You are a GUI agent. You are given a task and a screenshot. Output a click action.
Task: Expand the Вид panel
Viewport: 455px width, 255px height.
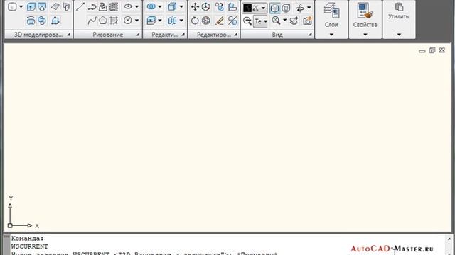tap(310, 35)
